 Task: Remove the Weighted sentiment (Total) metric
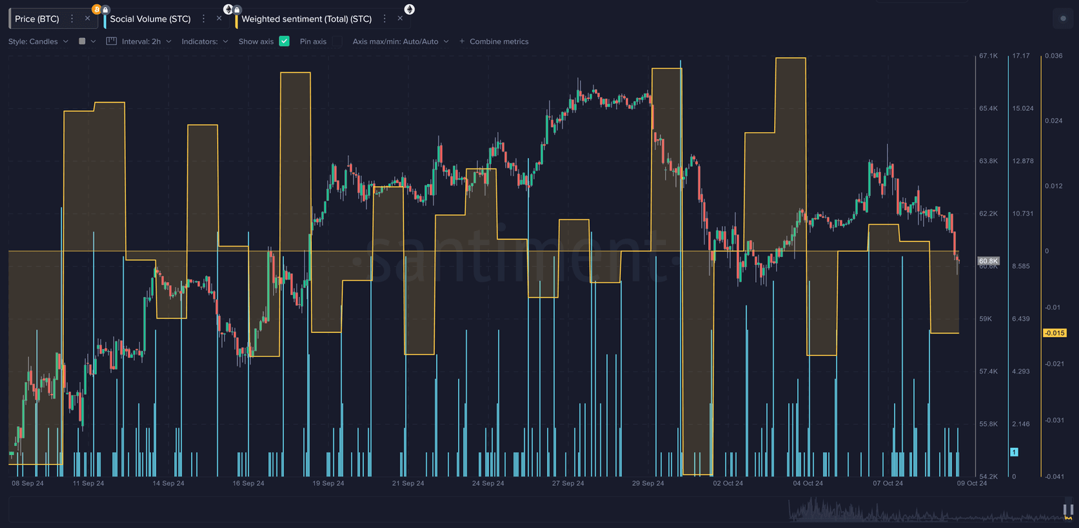400,19
